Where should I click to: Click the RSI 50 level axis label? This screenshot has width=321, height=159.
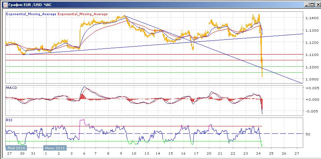pos(308,134)
